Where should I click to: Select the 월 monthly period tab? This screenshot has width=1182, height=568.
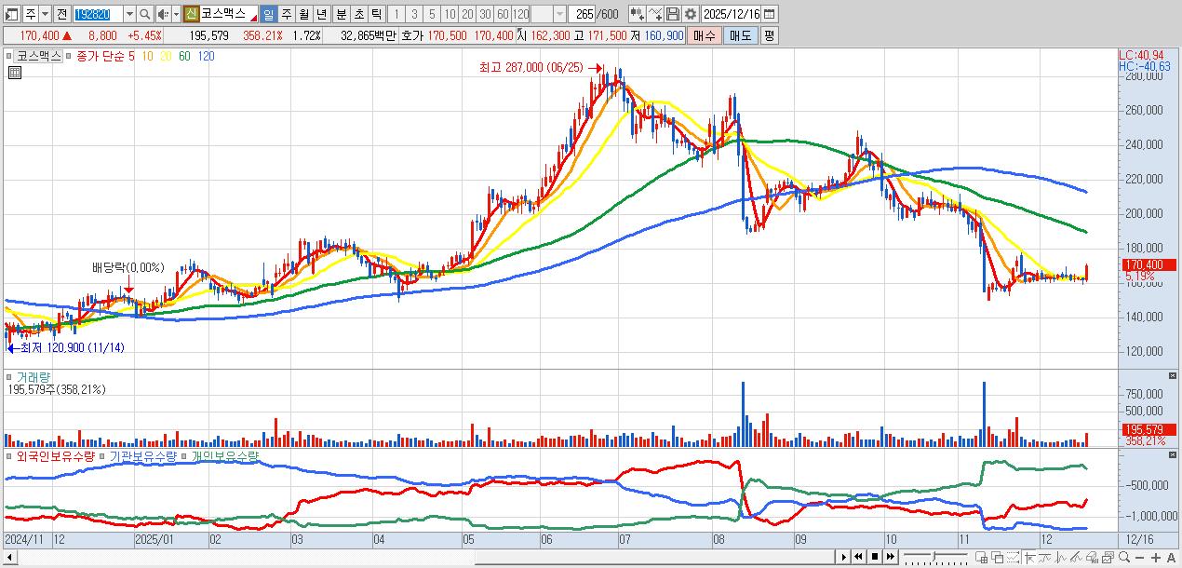[302, 14]
